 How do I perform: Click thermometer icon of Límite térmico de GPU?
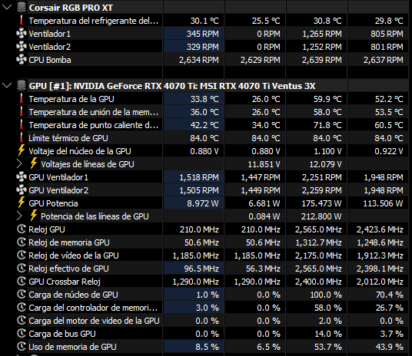click(22, 137)
